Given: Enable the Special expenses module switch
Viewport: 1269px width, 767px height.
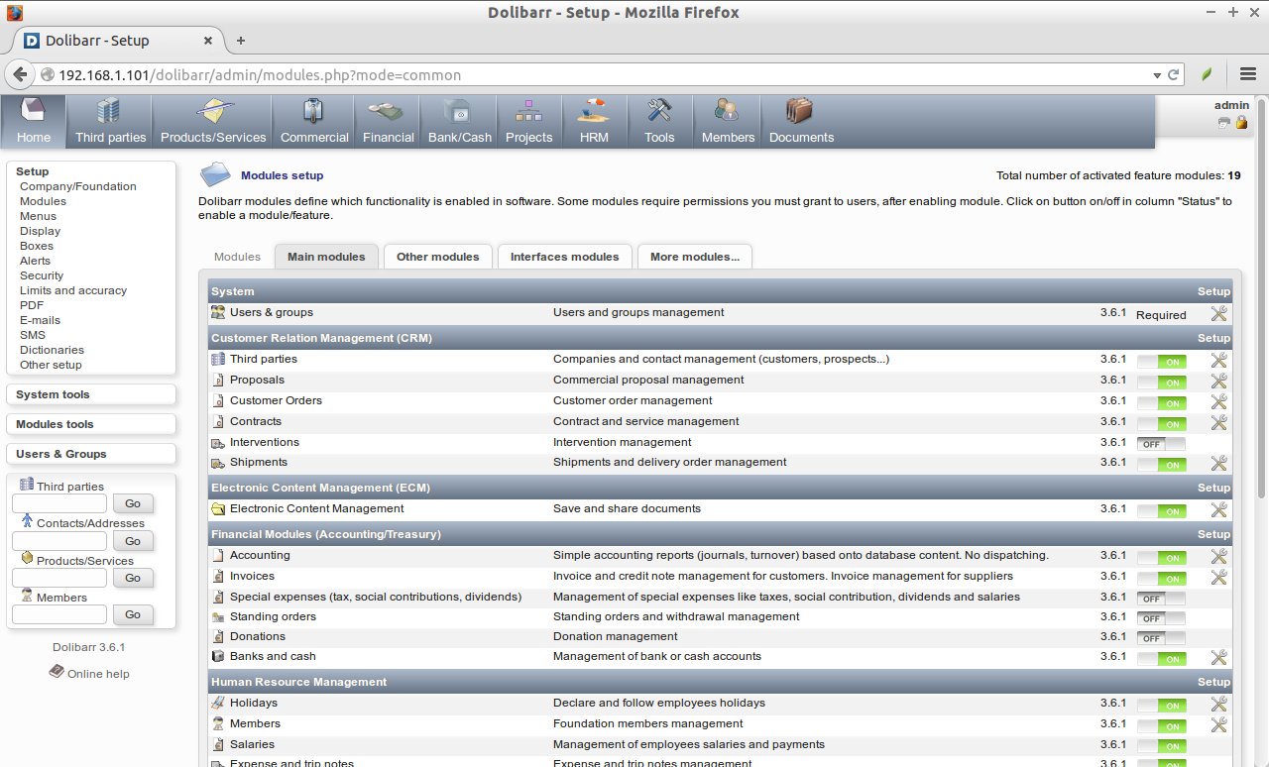Looking at the screenshot, I should pyautogui.click(x=1161, y=599).
